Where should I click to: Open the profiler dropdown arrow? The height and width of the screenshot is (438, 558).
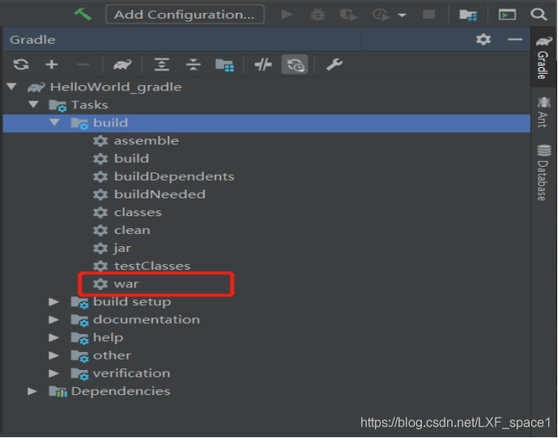(x=403, y=15)
